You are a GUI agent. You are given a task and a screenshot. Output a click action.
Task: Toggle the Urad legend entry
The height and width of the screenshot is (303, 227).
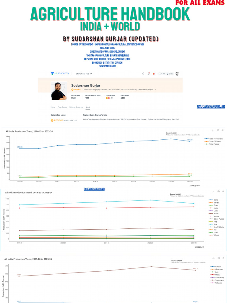tap(213, 233)
